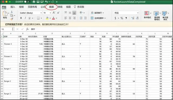Select header cell 已发射?
This screenshot has width=173, height=100.
pos(85,37)
